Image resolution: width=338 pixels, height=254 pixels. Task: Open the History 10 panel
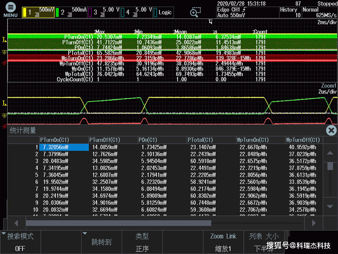point(290,12)
